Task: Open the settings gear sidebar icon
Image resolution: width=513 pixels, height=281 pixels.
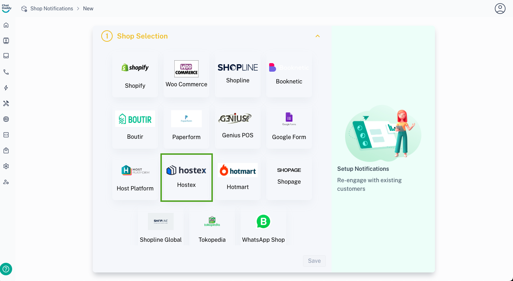Action: pyautogui.click(x=6, y=166)
